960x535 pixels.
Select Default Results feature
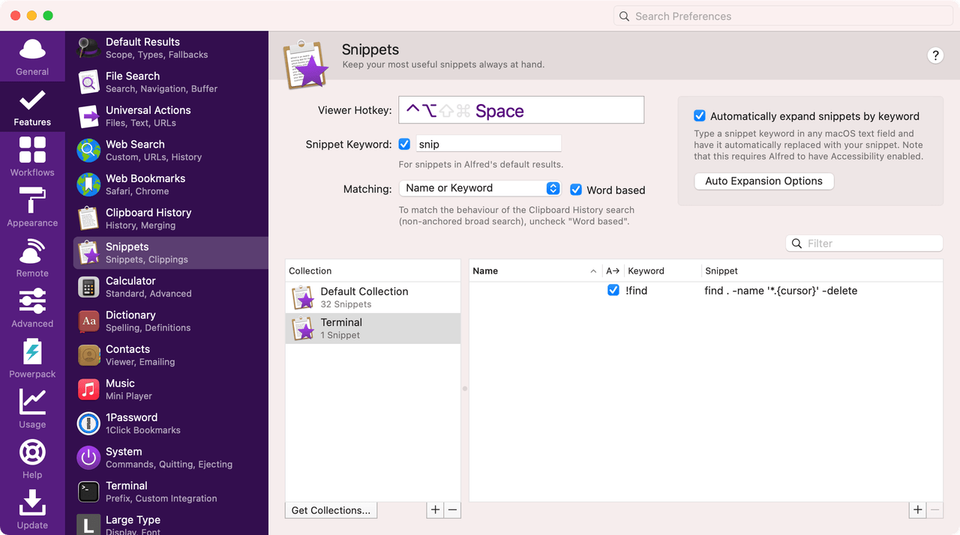171,48
